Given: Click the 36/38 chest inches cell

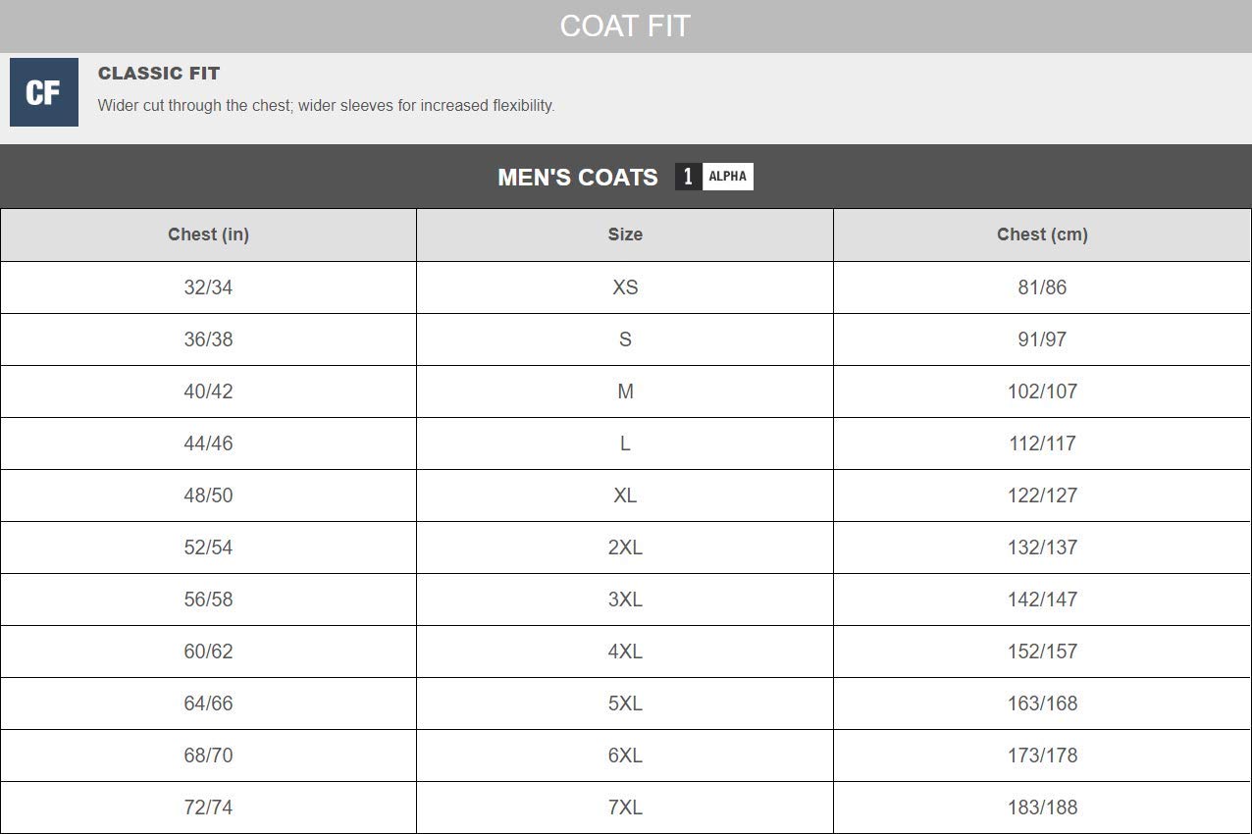Looking at the screenshot, I should pos(208,339).
